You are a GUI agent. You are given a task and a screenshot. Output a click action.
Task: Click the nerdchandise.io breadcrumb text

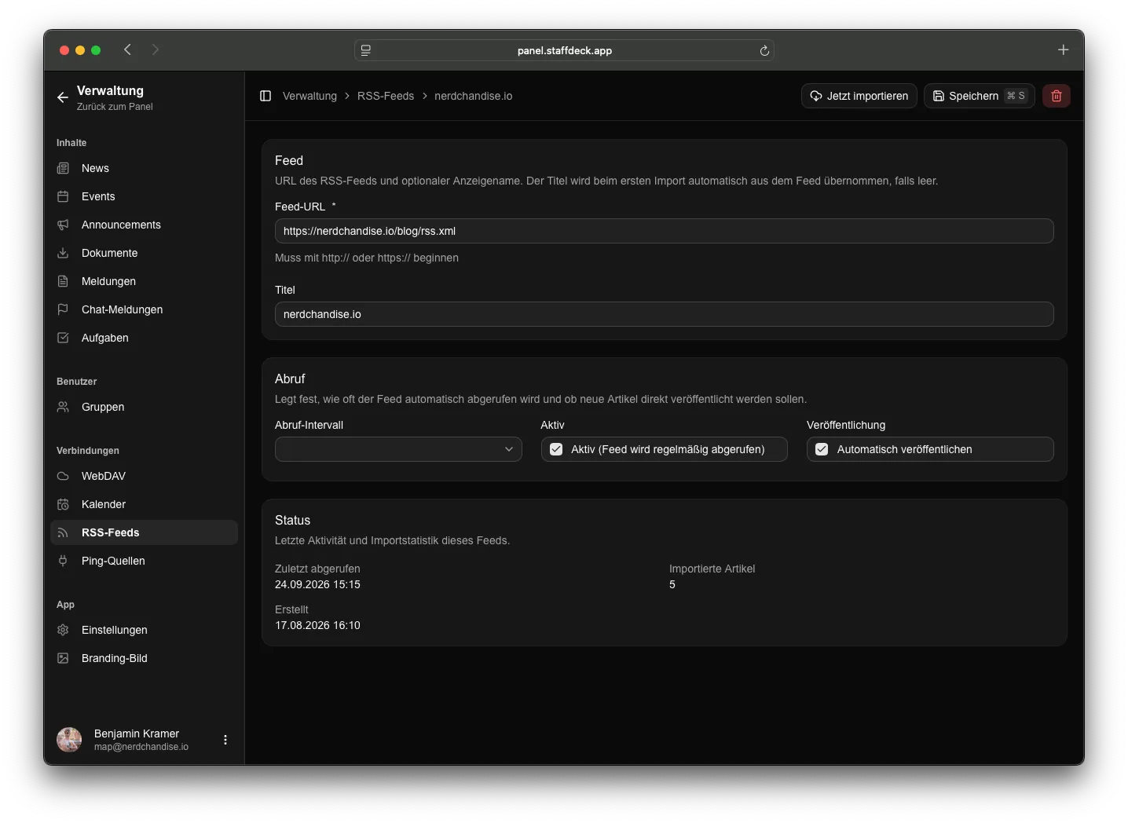point(473,96)
